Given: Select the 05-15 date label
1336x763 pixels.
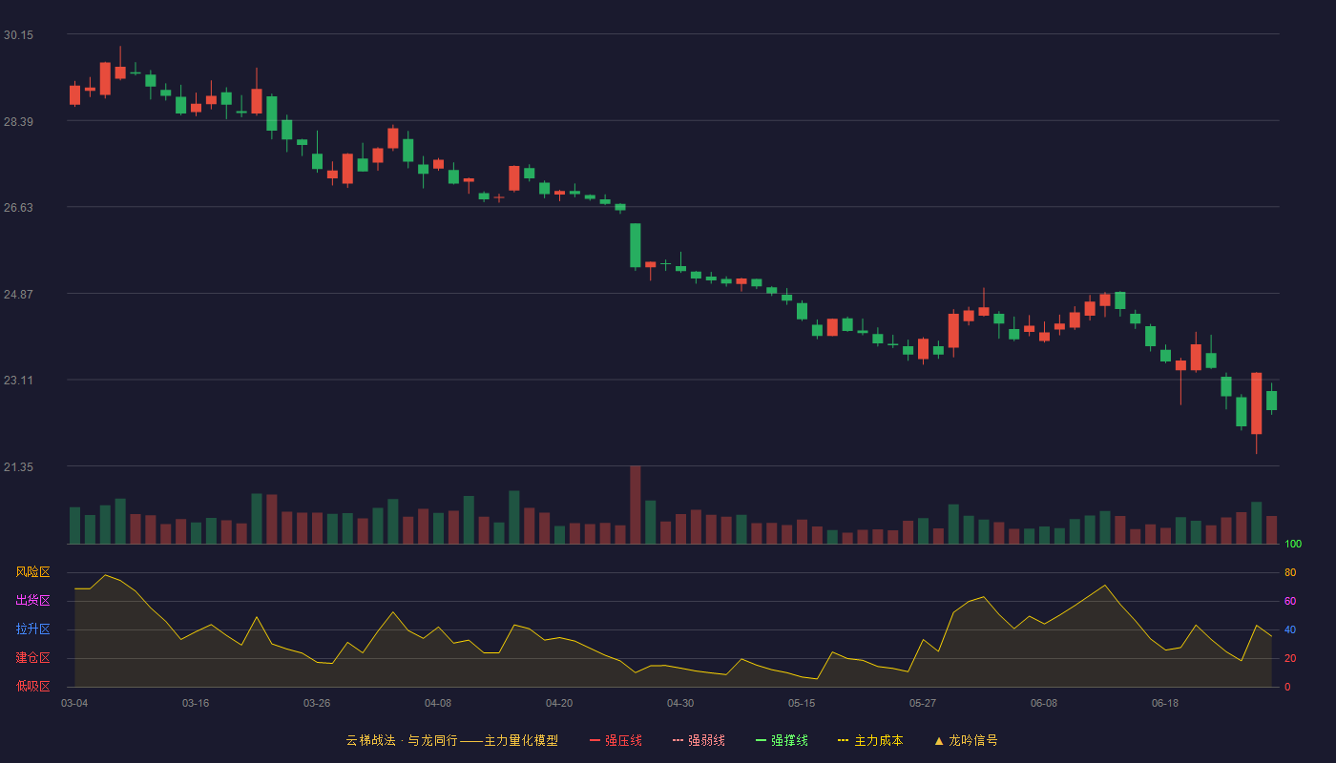Looking at the screenshot, I should [x=802, y=703].
